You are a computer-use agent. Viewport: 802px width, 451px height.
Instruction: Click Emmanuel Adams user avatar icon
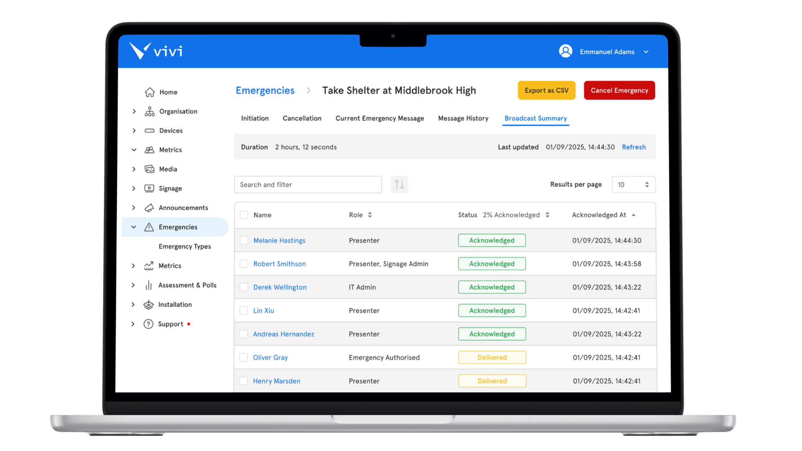tap(566, 51)
